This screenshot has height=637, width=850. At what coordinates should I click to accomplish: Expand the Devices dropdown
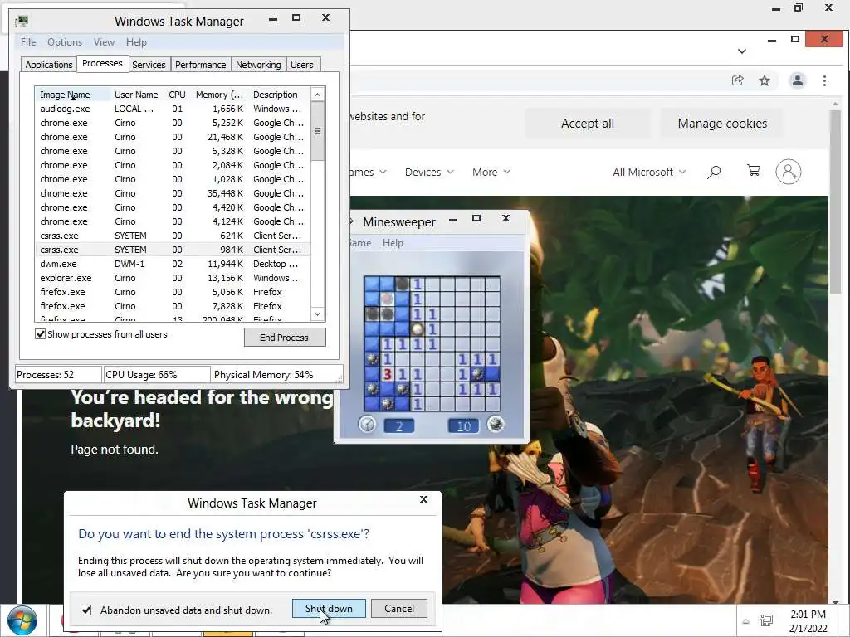click(x=429, y=173)
